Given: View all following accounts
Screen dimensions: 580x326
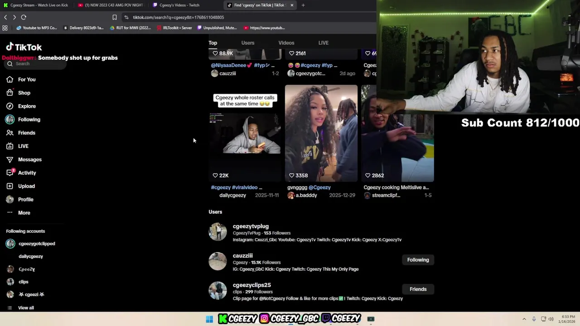Looking at the screenshot, I should (x=26, y=308).
